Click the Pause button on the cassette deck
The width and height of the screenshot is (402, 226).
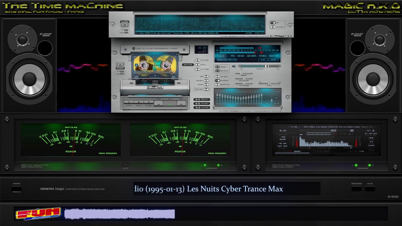point(149,102)
